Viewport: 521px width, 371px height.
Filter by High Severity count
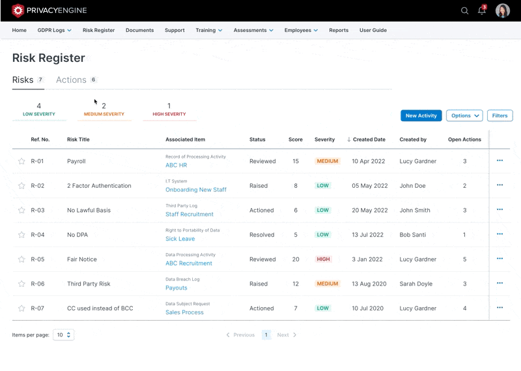tap(169, 110)
